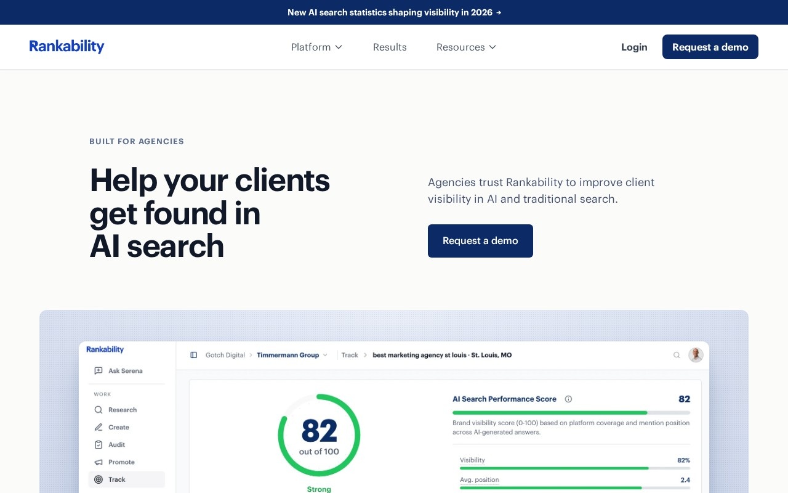Click the hero Request a demo button
The image size is (788, 493).
tap(480, 241)
